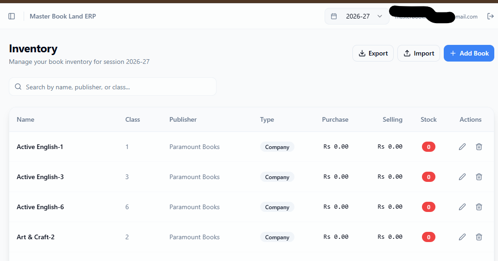Screen dimensions: 498x261
Task: Click the Company badge for Active English-6
Action: pyautogui.click(x=277, y=207)
